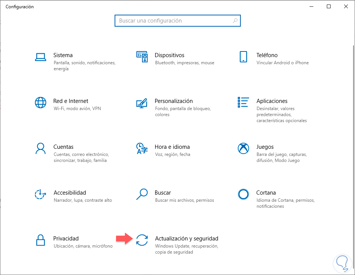The width and height of the screenshot is (355, 275).
Task: Click 'sincronizar, trabajo, familia' text
Action: [x=80, y=160]
